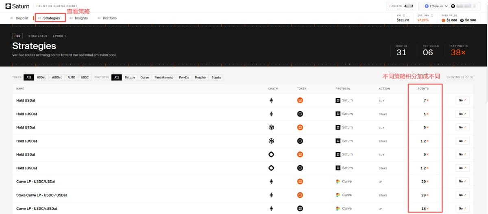488x214 pixels.
Task: Click the "Stake Curve LP - USDC / USDat" name
Action: pyautogui.click(x=41, y=195)
